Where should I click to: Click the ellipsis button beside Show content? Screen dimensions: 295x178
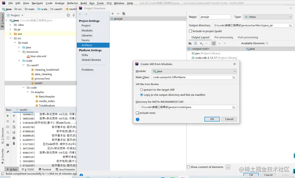point(228,167)
